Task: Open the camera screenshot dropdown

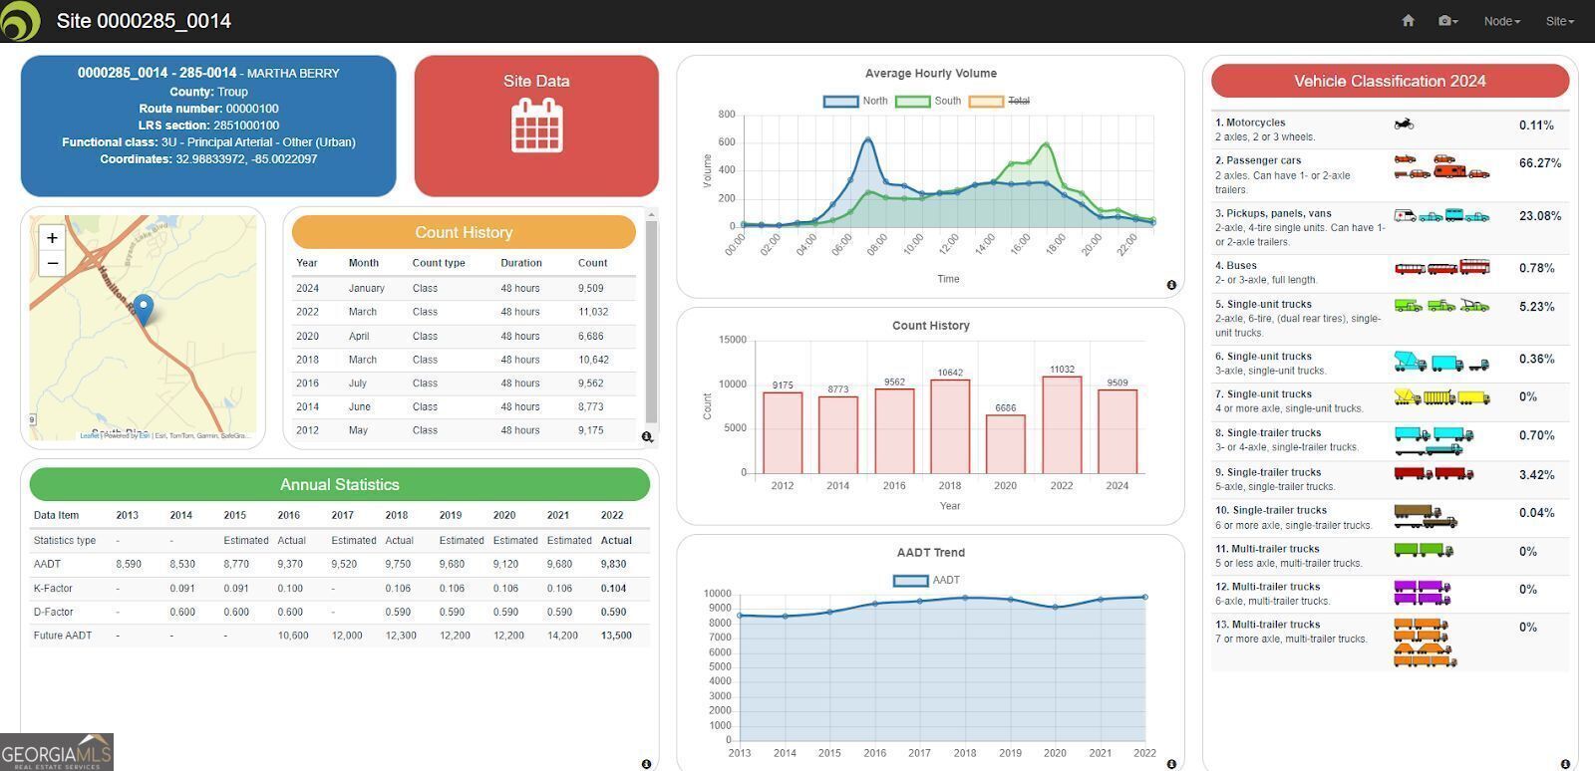Action: click(1447, 21)
